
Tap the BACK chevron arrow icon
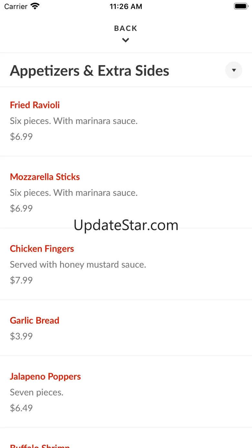(x=126, y=40)
